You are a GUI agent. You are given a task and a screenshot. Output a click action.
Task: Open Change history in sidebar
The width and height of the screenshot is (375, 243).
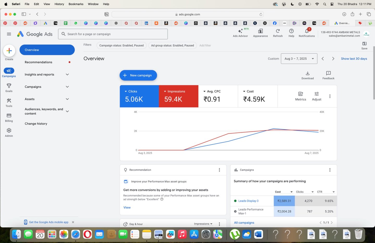36,124
